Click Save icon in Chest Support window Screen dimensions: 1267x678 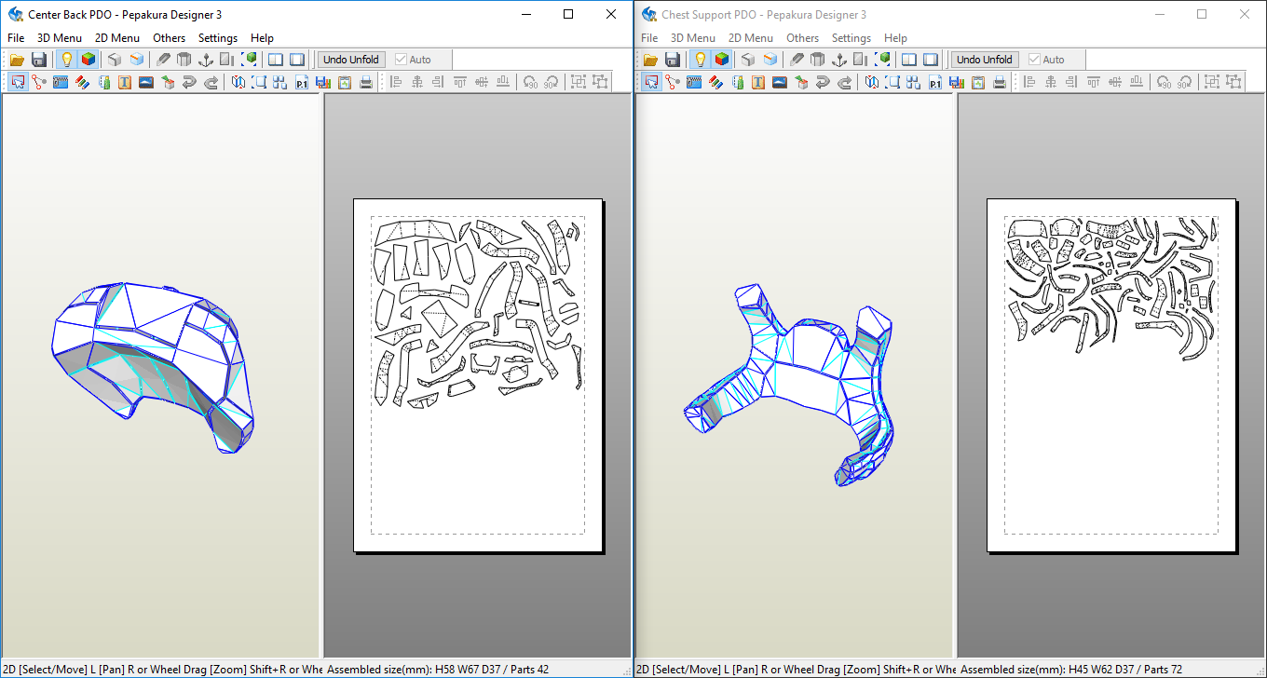click(x=673, y=60)
